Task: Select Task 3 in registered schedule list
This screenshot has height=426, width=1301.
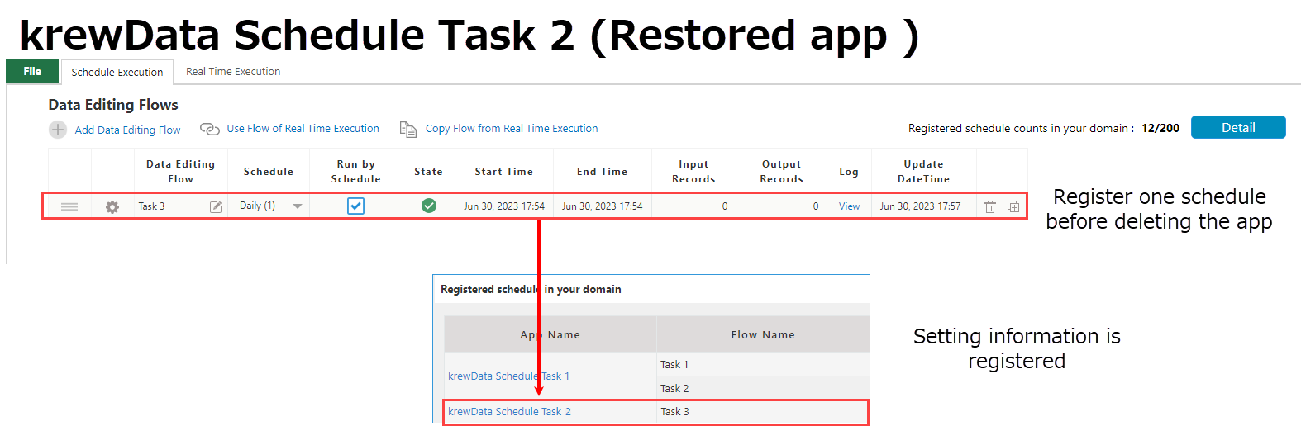Action: [762, 412]
